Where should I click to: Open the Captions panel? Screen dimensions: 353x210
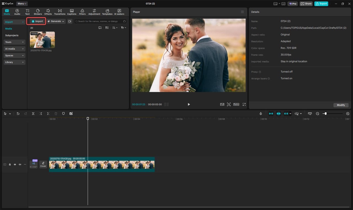point(71,12)
